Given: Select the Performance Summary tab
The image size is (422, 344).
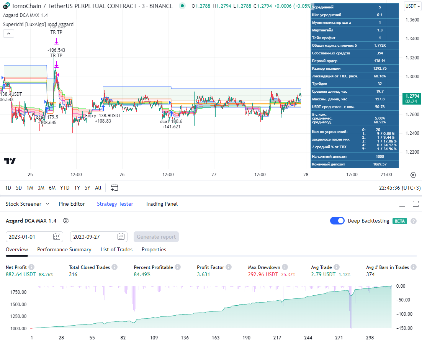Looking at the screenshot, I should click(x=64, y=249).
